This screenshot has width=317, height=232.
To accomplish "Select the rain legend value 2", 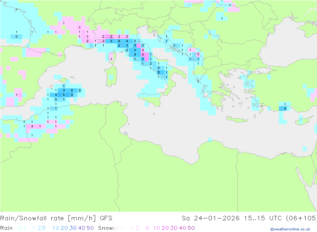I will point(39,228).
